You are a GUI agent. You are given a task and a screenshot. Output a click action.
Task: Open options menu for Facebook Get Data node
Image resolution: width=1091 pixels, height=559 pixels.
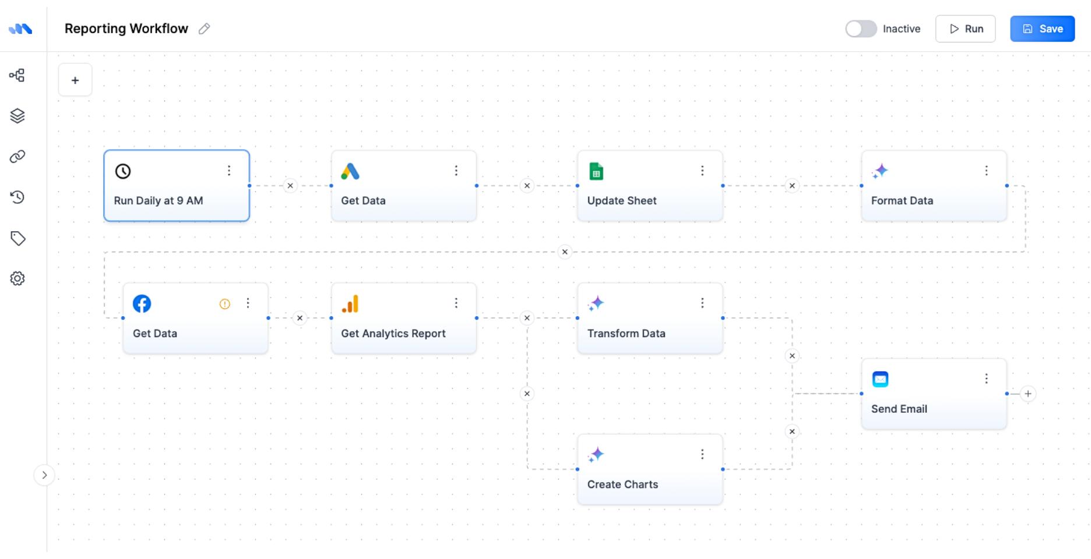pyautogui.click(x=248, y=303)
